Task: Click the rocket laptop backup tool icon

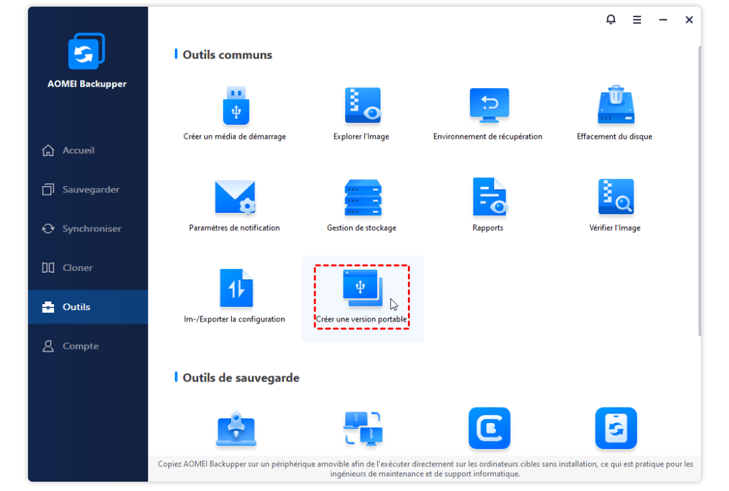Action: [x=236, y=428]
